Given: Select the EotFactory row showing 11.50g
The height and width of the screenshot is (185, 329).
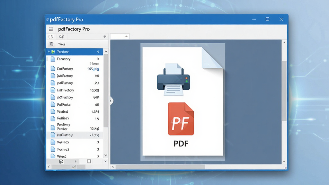Looking at the screenshot, I should coord(75,90).
